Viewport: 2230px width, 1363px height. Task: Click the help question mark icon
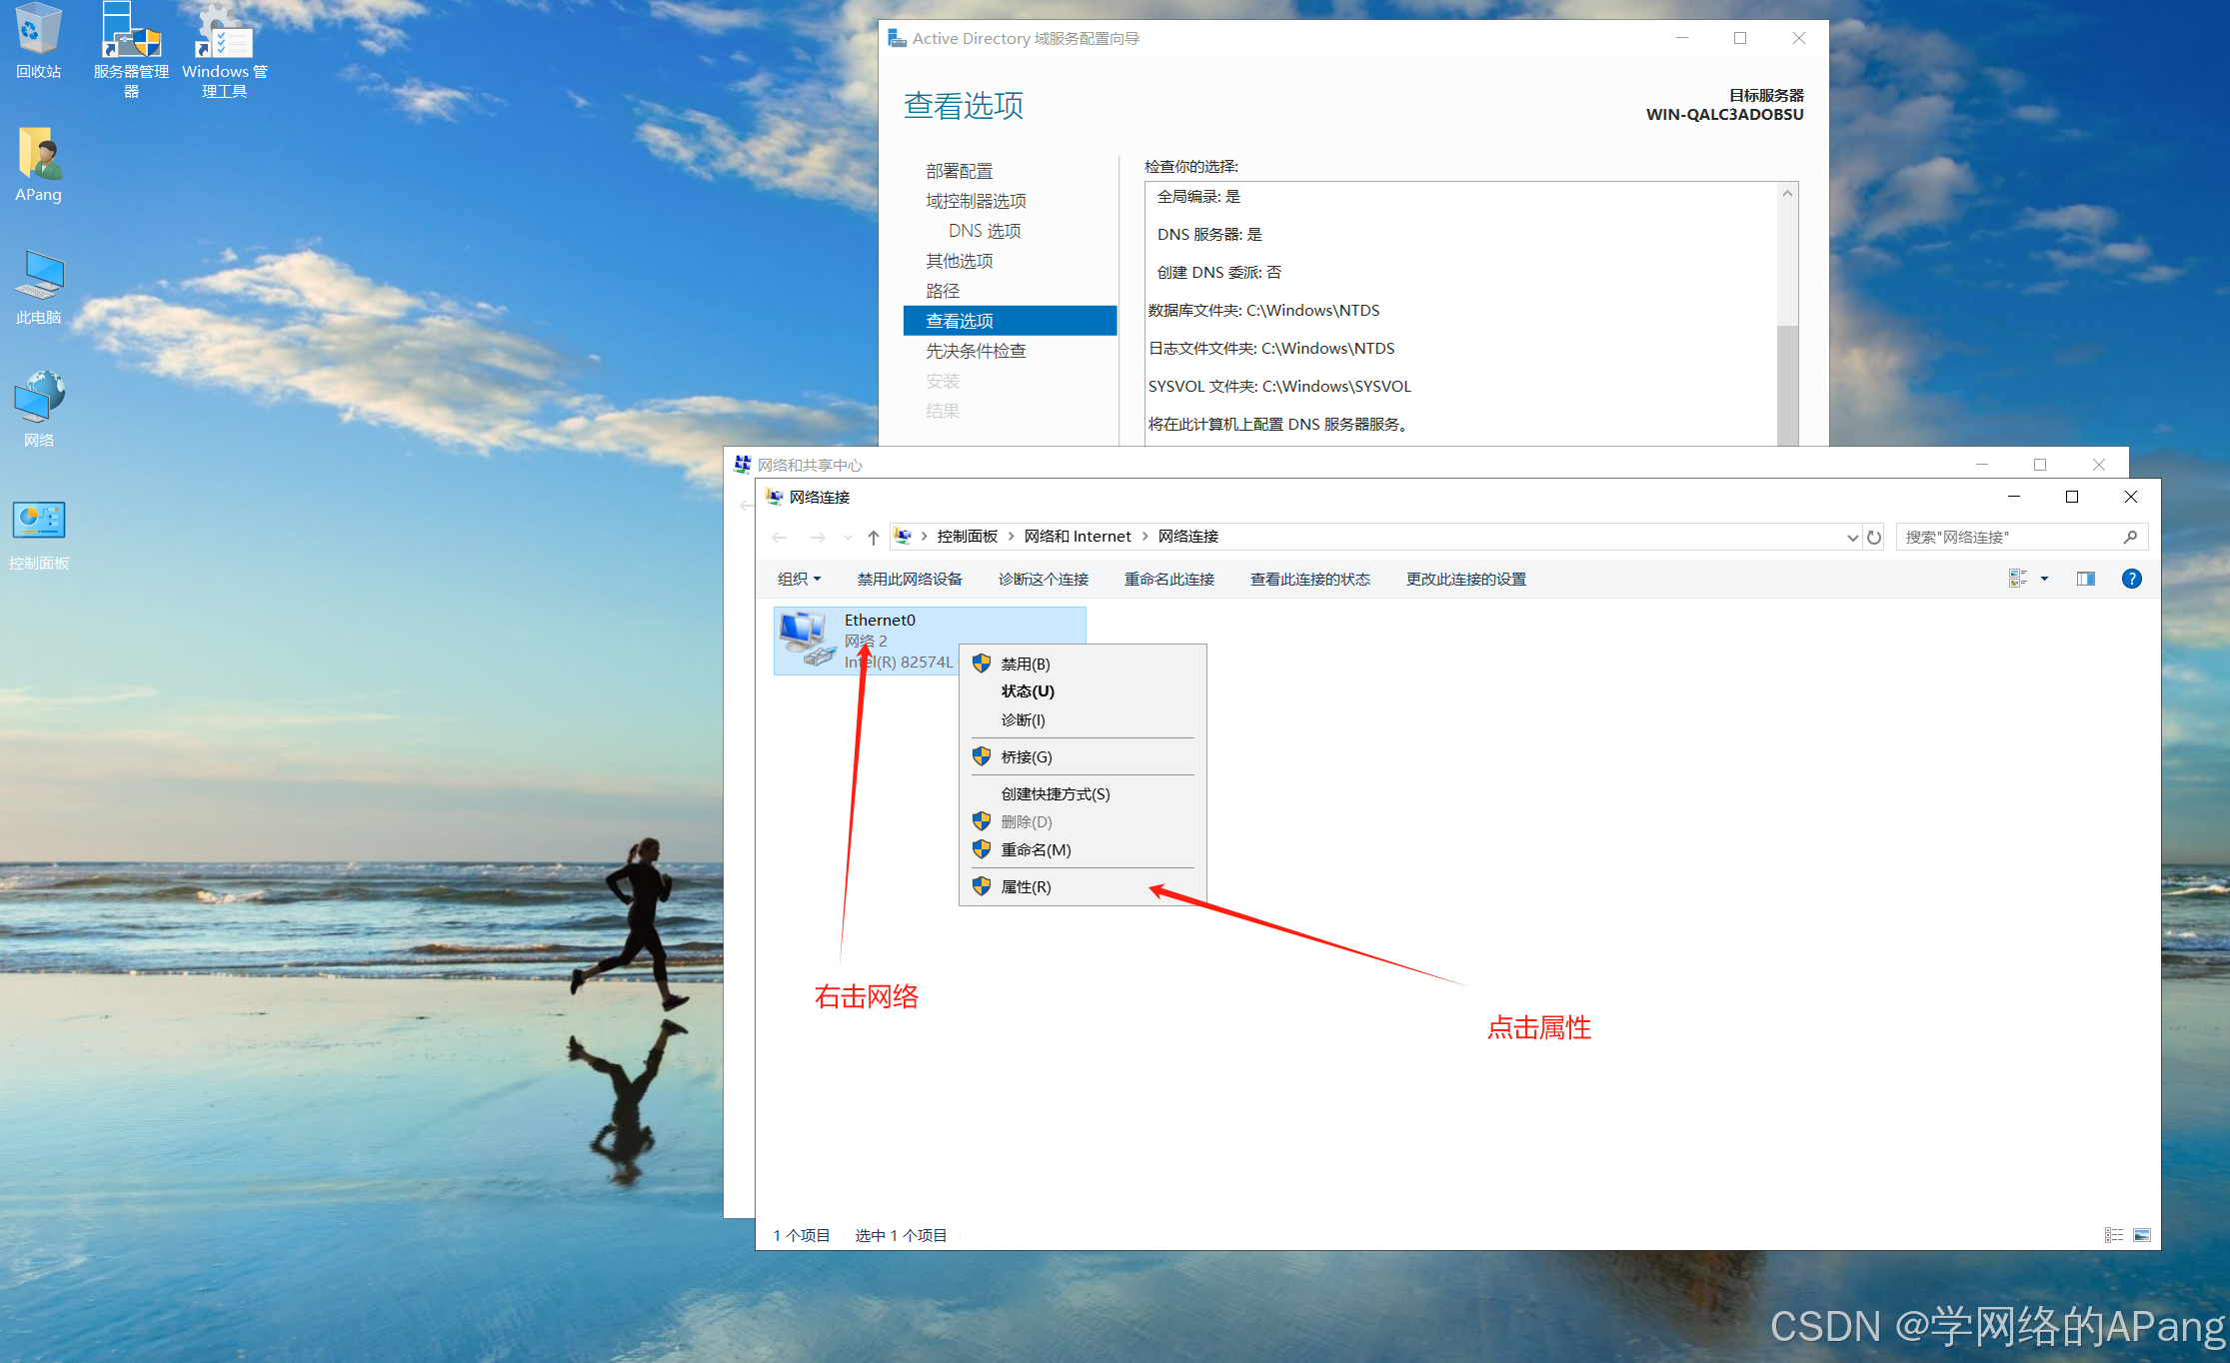(x=2131, y=579)
